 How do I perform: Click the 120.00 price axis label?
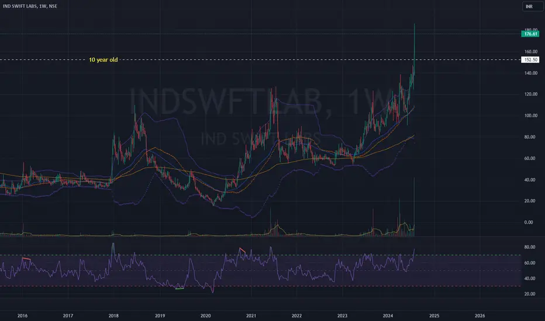point(531,95)
